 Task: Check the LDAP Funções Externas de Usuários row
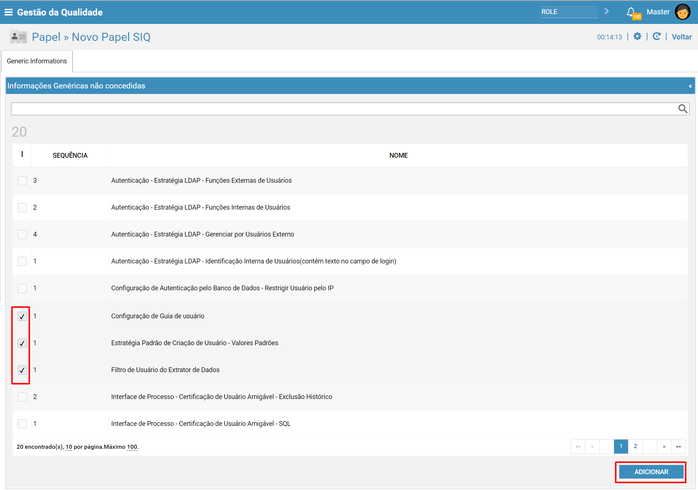22,181
